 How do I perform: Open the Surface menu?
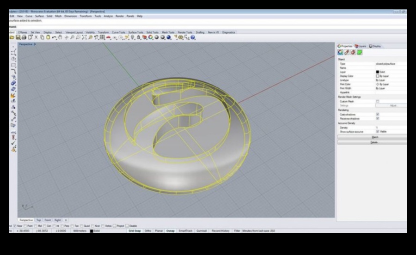click(40, 16)
